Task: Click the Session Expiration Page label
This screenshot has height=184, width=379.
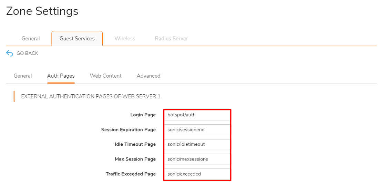Action: pyautogui.click(x=128, y=130)
